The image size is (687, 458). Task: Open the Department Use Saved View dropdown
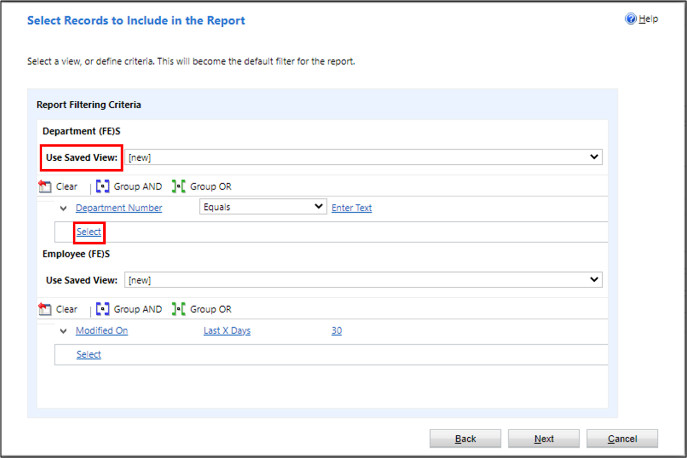[x=364, y=157]
